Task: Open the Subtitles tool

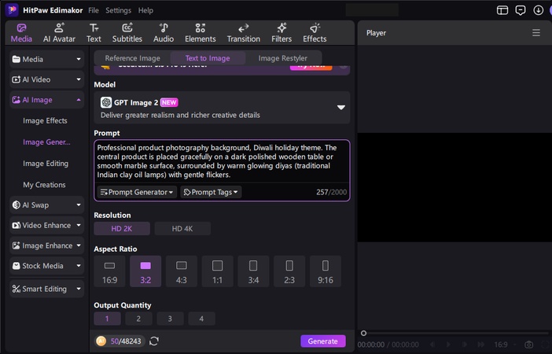Action: coord(127,33)
